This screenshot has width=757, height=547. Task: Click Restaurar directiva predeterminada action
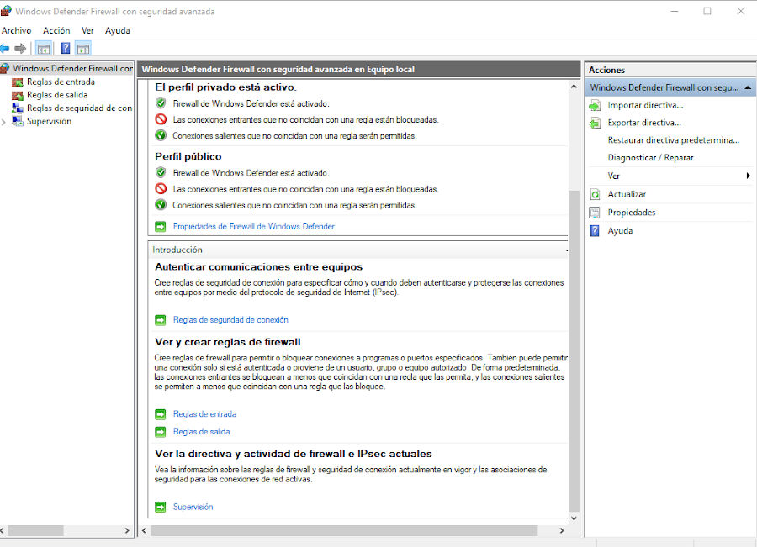point(673,140)
